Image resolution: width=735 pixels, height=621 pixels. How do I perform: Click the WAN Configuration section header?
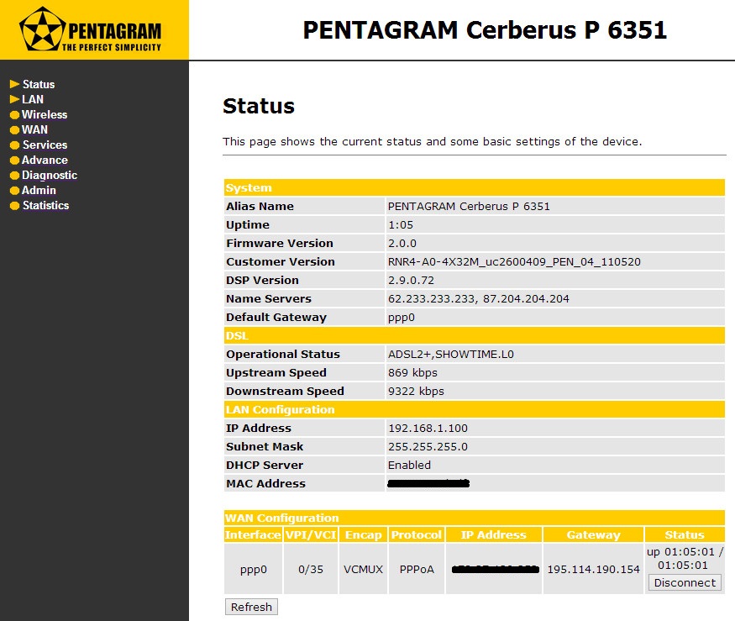(x=475, y=518)
